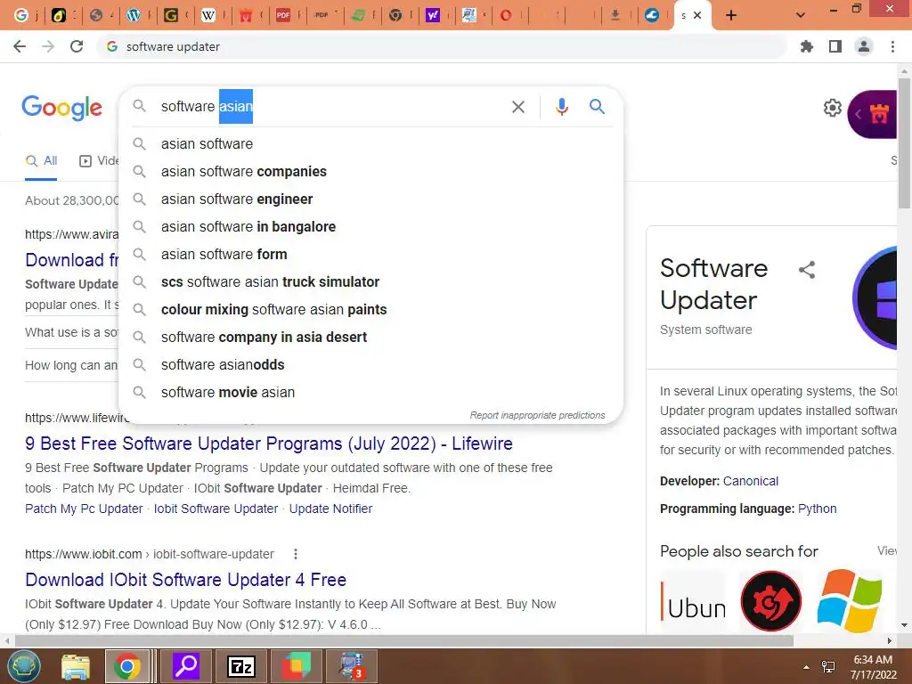Screen dimensions: 912x684
Task: Switch to the red PDF tab
Action: coord(283,15)
